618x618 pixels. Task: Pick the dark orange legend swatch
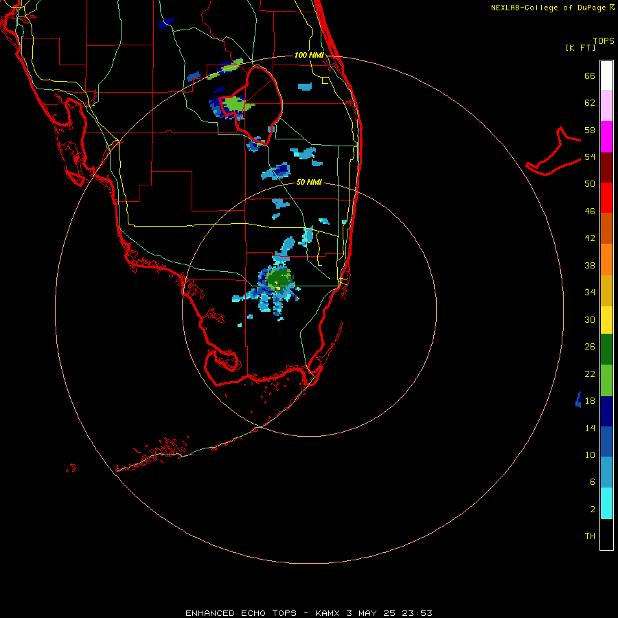click(x=606, y=228)
